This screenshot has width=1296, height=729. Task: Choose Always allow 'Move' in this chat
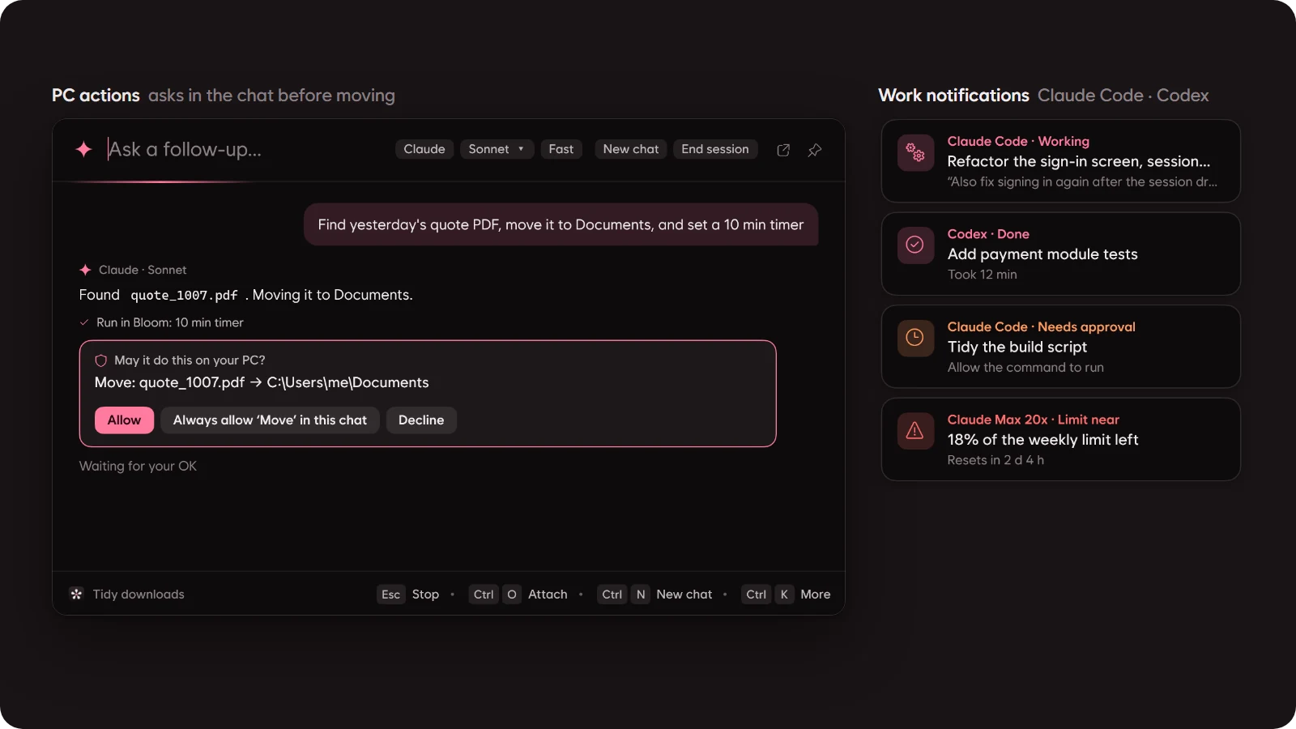click(270, 420)
